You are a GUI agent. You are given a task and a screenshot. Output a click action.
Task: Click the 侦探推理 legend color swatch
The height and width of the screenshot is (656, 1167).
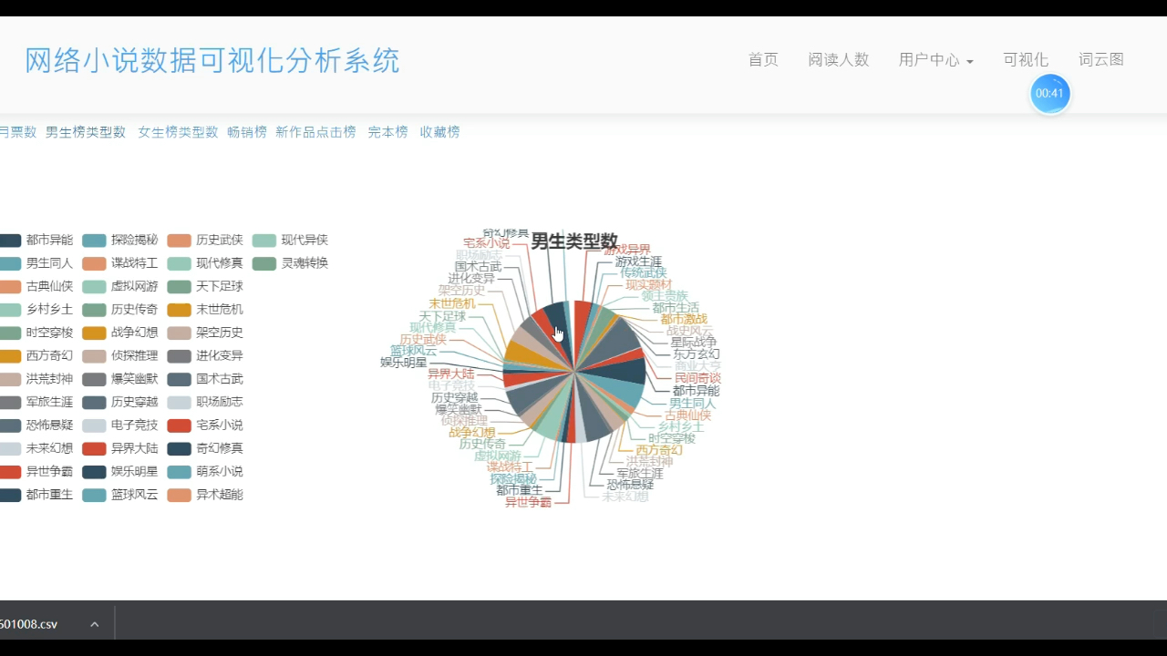(94, 356)
